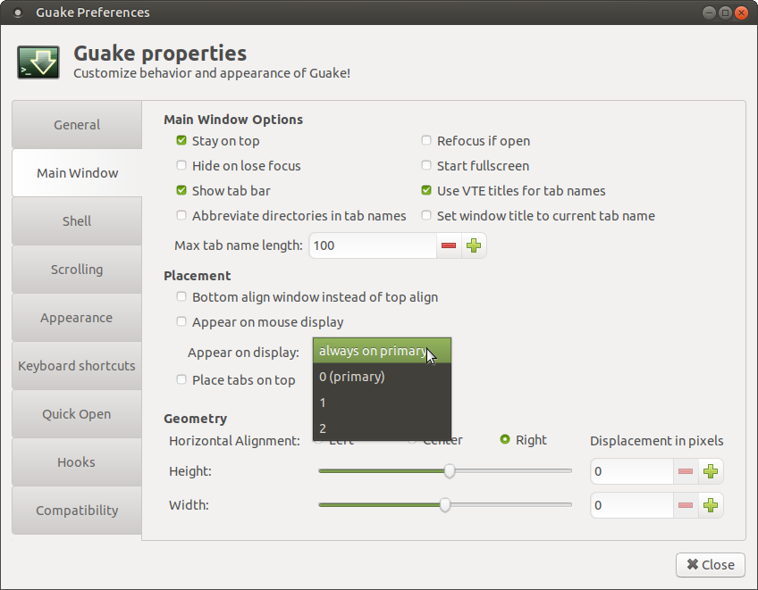Viewport: 758px width, 590px height.
Task: Select '0 (primary)' display option
Action: click(382, 377)
